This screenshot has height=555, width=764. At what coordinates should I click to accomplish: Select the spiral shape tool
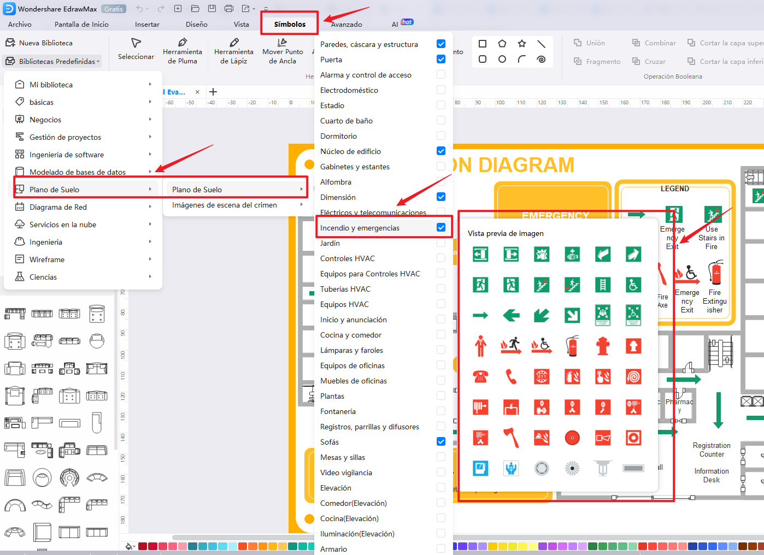[x=541, y=59]
